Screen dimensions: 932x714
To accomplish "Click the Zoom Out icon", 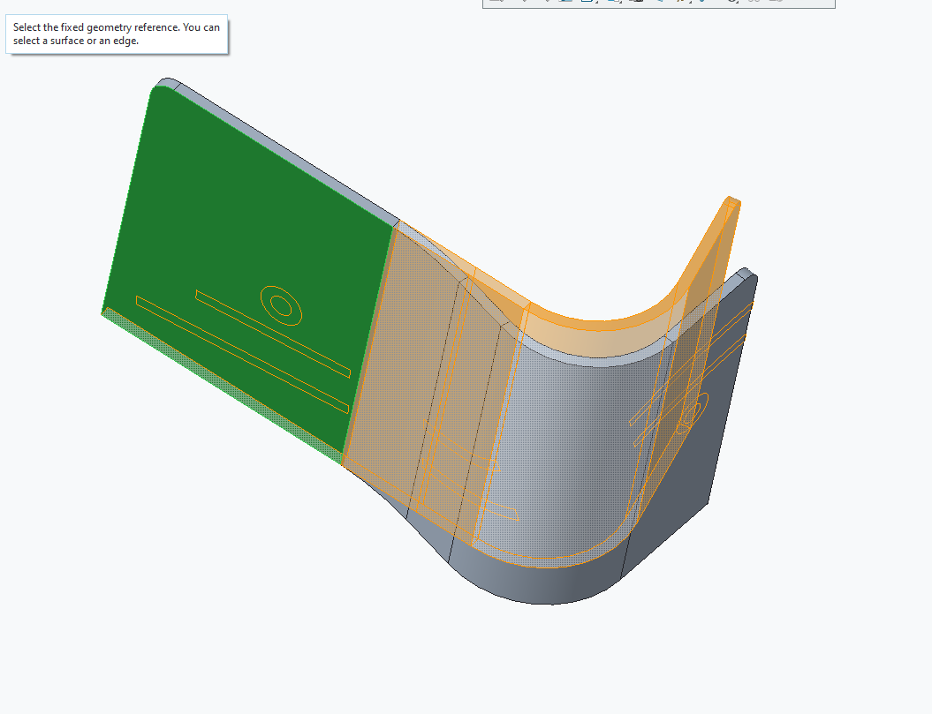I will pos(548,4).
